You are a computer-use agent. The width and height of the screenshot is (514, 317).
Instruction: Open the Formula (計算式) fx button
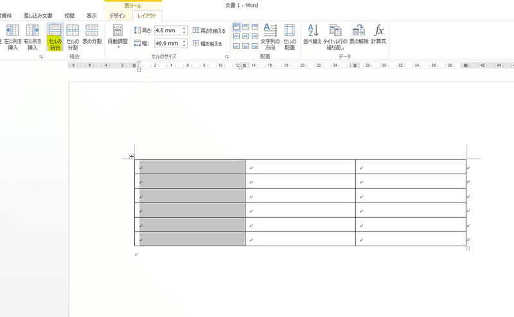[378, 34]
